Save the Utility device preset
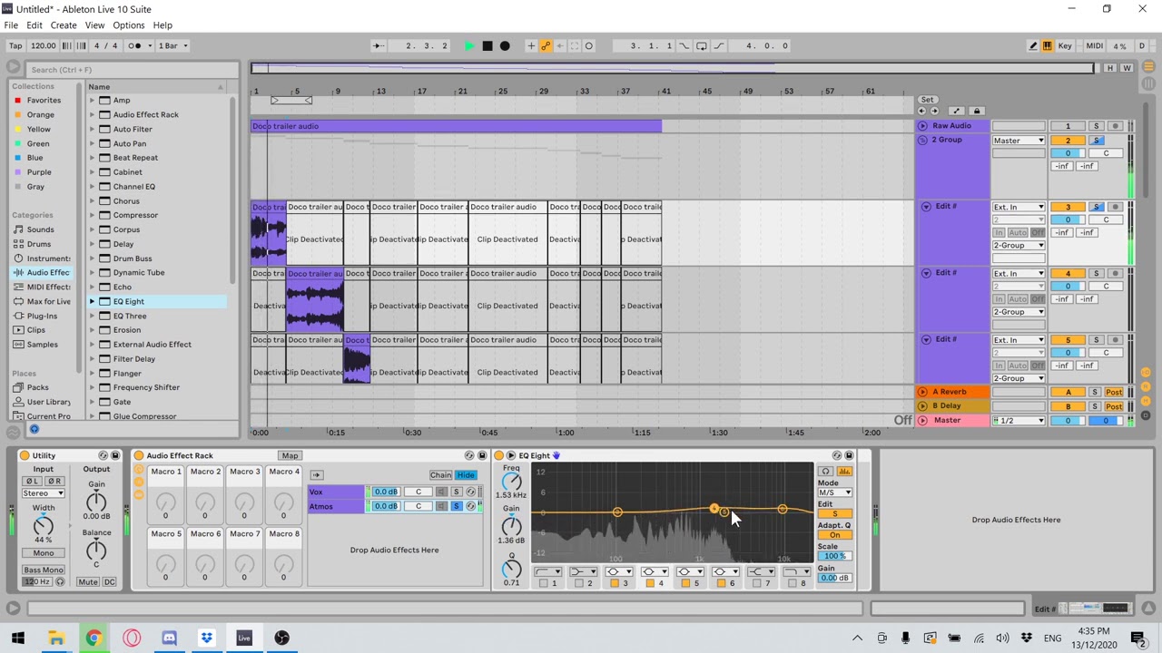 click(115, 455)
